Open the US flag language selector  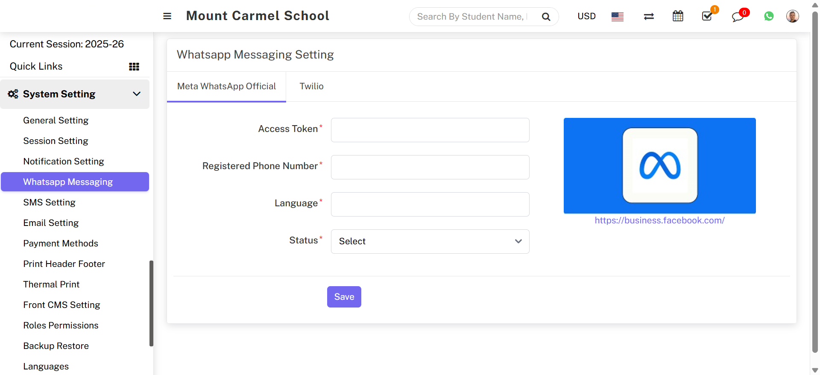[x=617, y=17]
